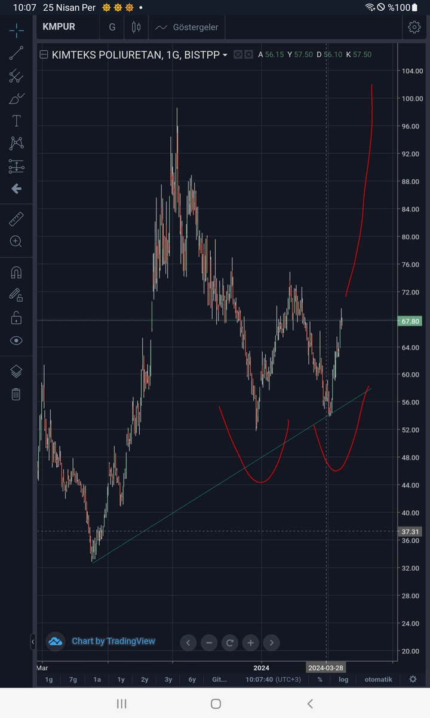Change the G time interval

click(x=112, y=27)
